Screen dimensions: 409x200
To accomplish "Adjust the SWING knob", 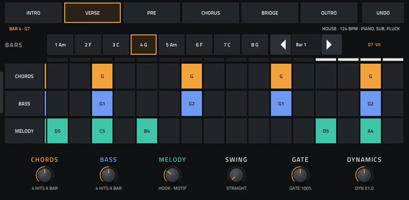I will coord(236,175).
